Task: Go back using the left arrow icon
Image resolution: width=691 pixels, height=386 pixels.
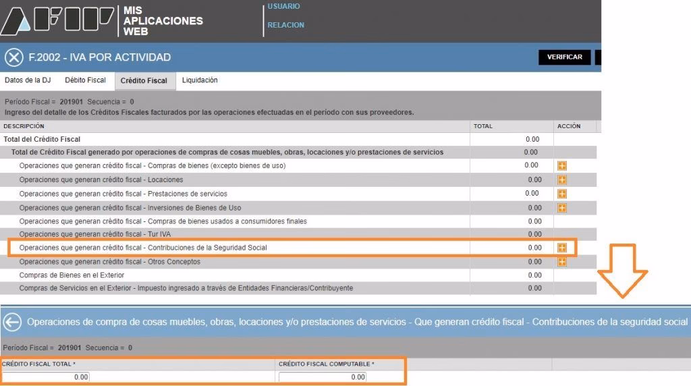Action: (12, 322)
